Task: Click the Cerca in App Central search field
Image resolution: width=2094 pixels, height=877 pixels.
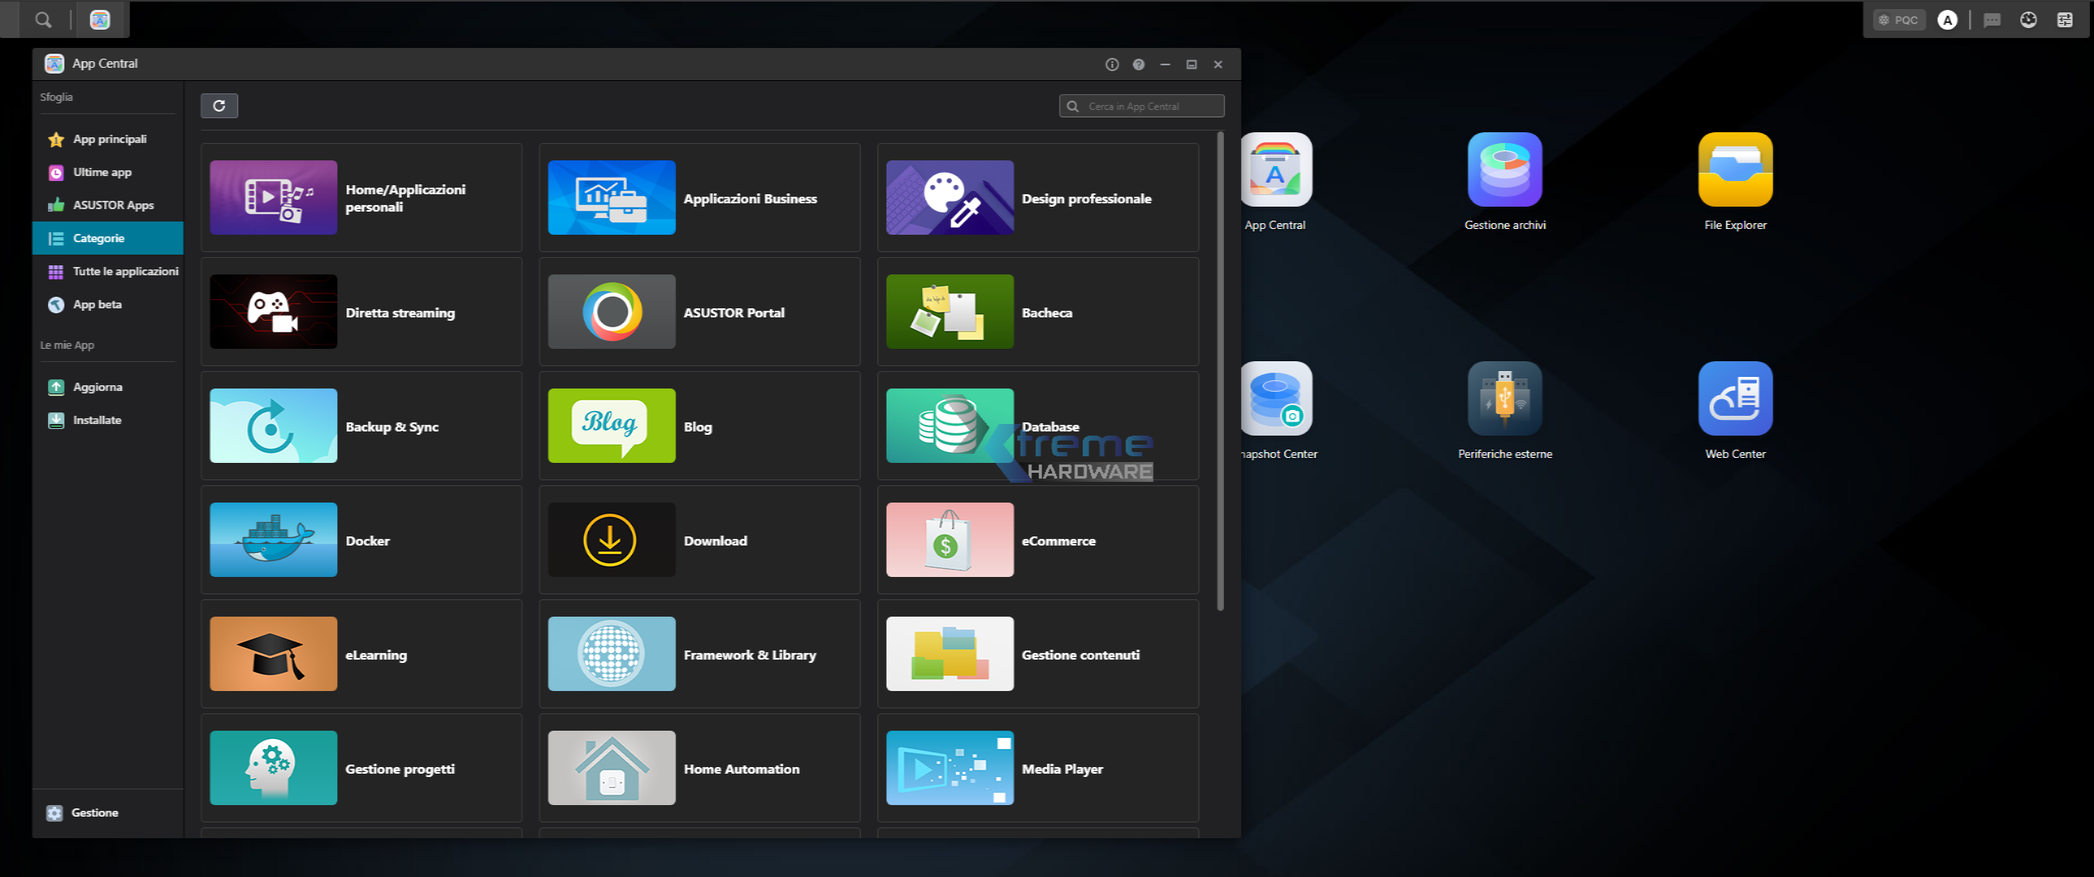Action: pos(1141,106)
